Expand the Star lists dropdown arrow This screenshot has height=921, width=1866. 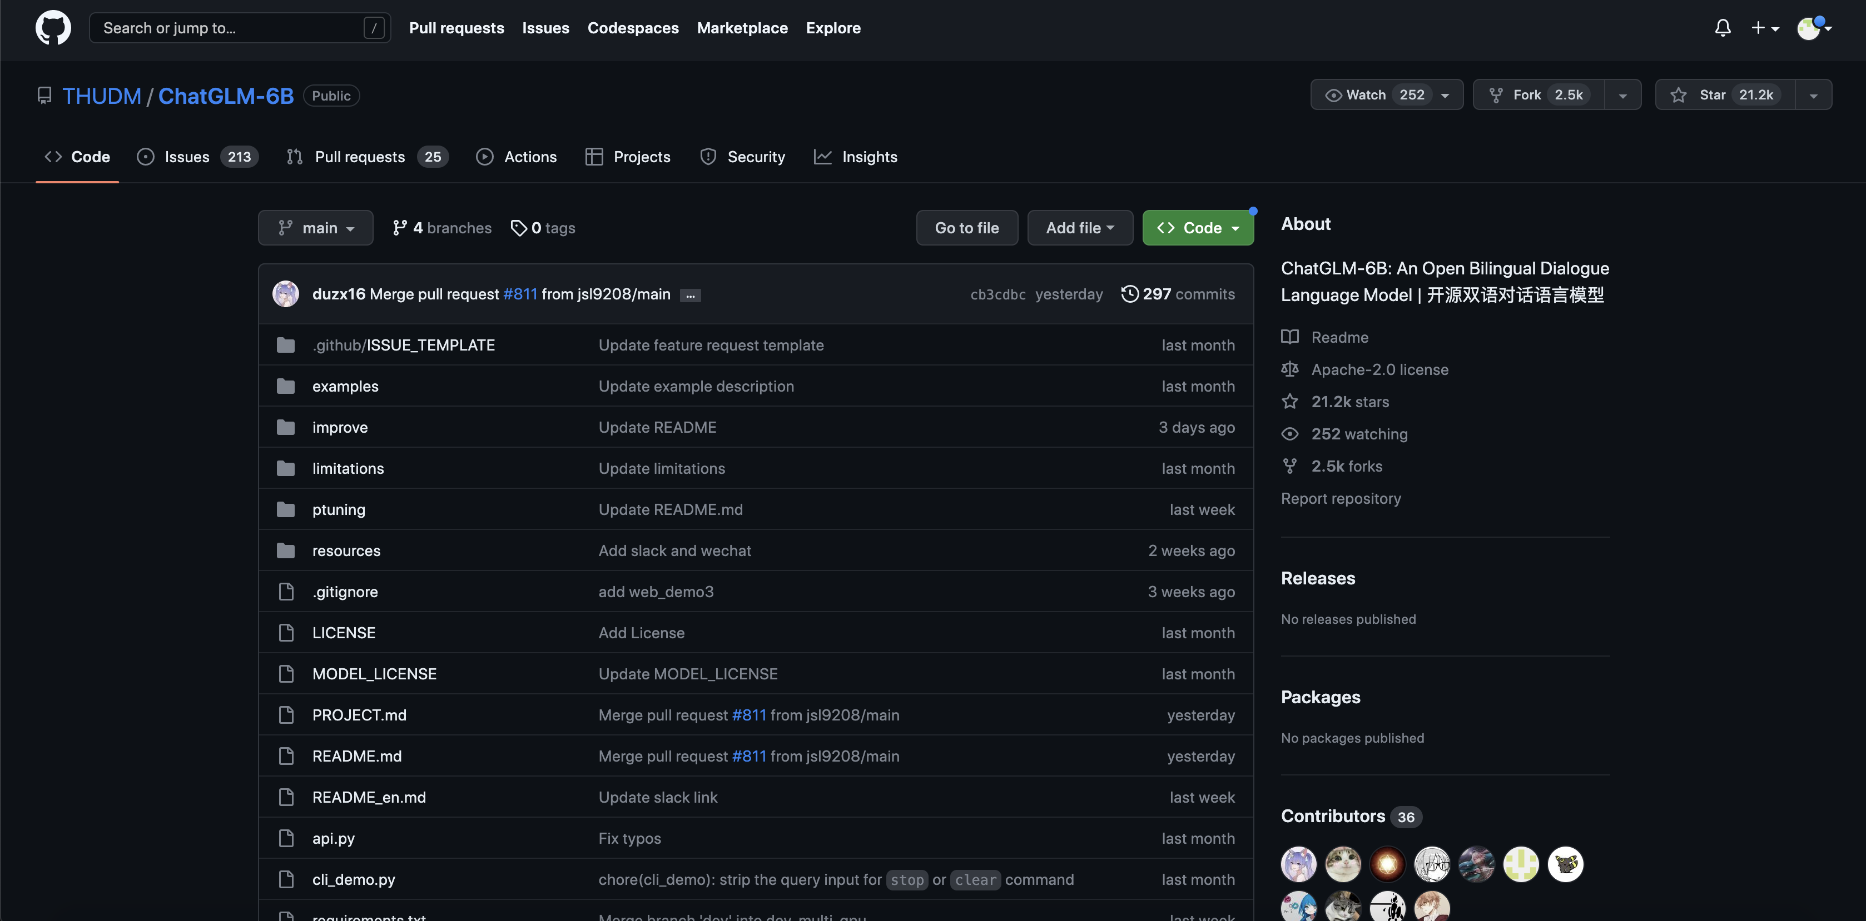[x=1813, y=95]
